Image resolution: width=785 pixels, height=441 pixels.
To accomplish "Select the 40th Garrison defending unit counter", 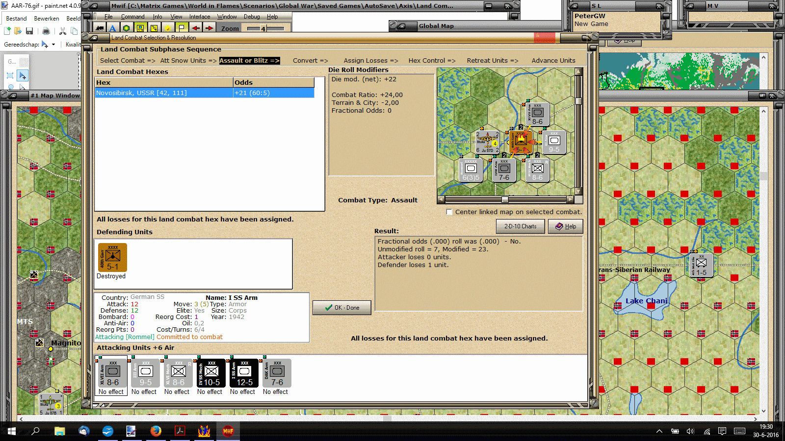I will [112, 257].
